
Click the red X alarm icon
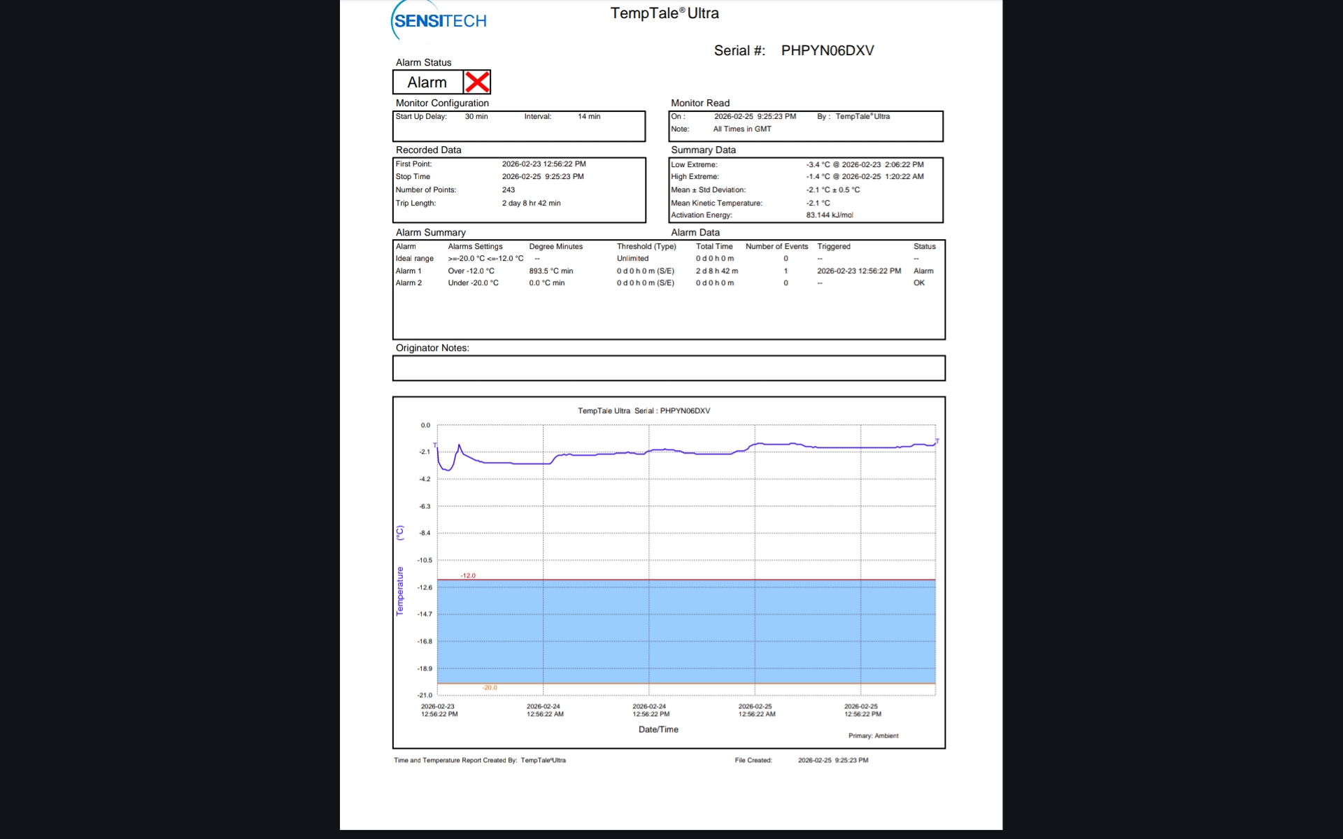477,83
